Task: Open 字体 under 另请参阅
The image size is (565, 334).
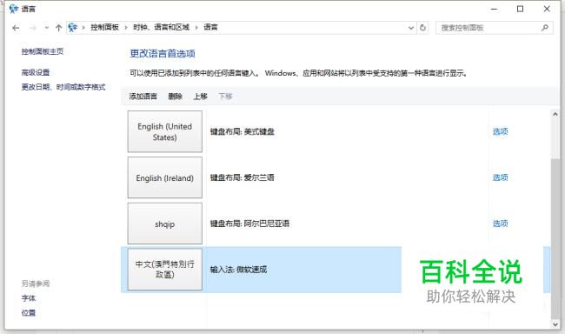Action: 29,298
